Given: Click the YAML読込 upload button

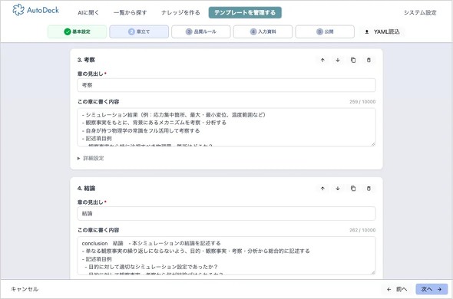Looking at the screenshot, I should [x=382, y=31].
